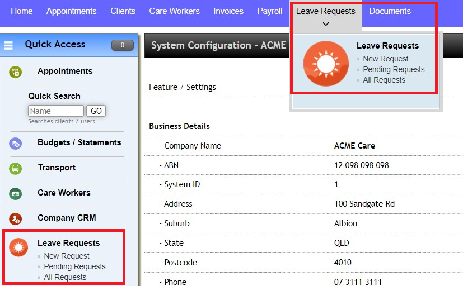Toggle the Quick Access hamburger menu icon

click(x=8, y=45)
